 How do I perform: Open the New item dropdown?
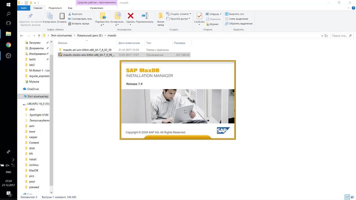pyautogui.click(x=179, y=14)
